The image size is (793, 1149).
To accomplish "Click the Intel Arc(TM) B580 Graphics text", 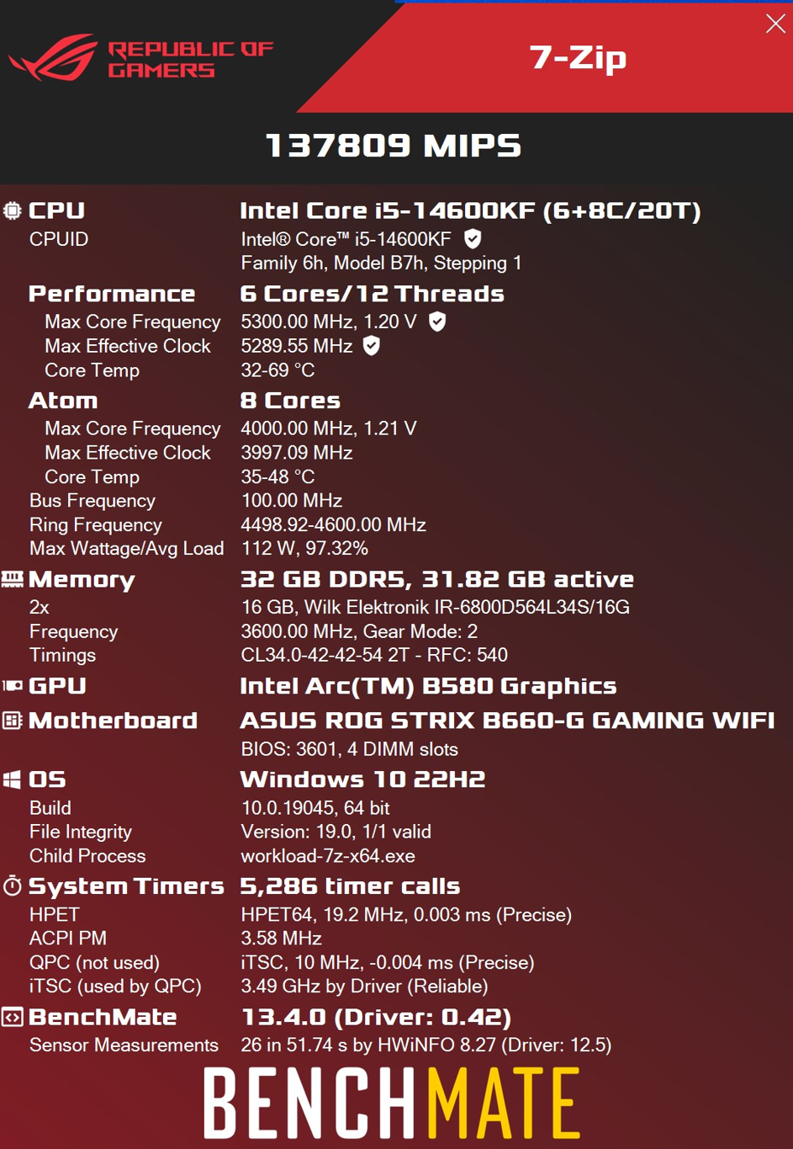I will pos(428,686).
